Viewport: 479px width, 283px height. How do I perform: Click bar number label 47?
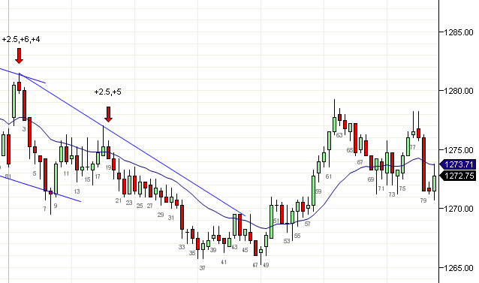point(255,265)
